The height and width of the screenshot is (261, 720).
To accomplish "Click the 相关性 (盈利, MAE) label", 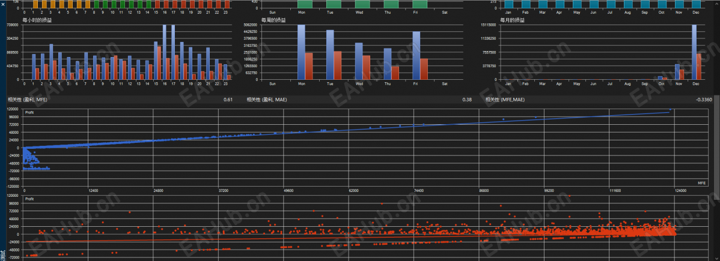I will tap(266, 99).
